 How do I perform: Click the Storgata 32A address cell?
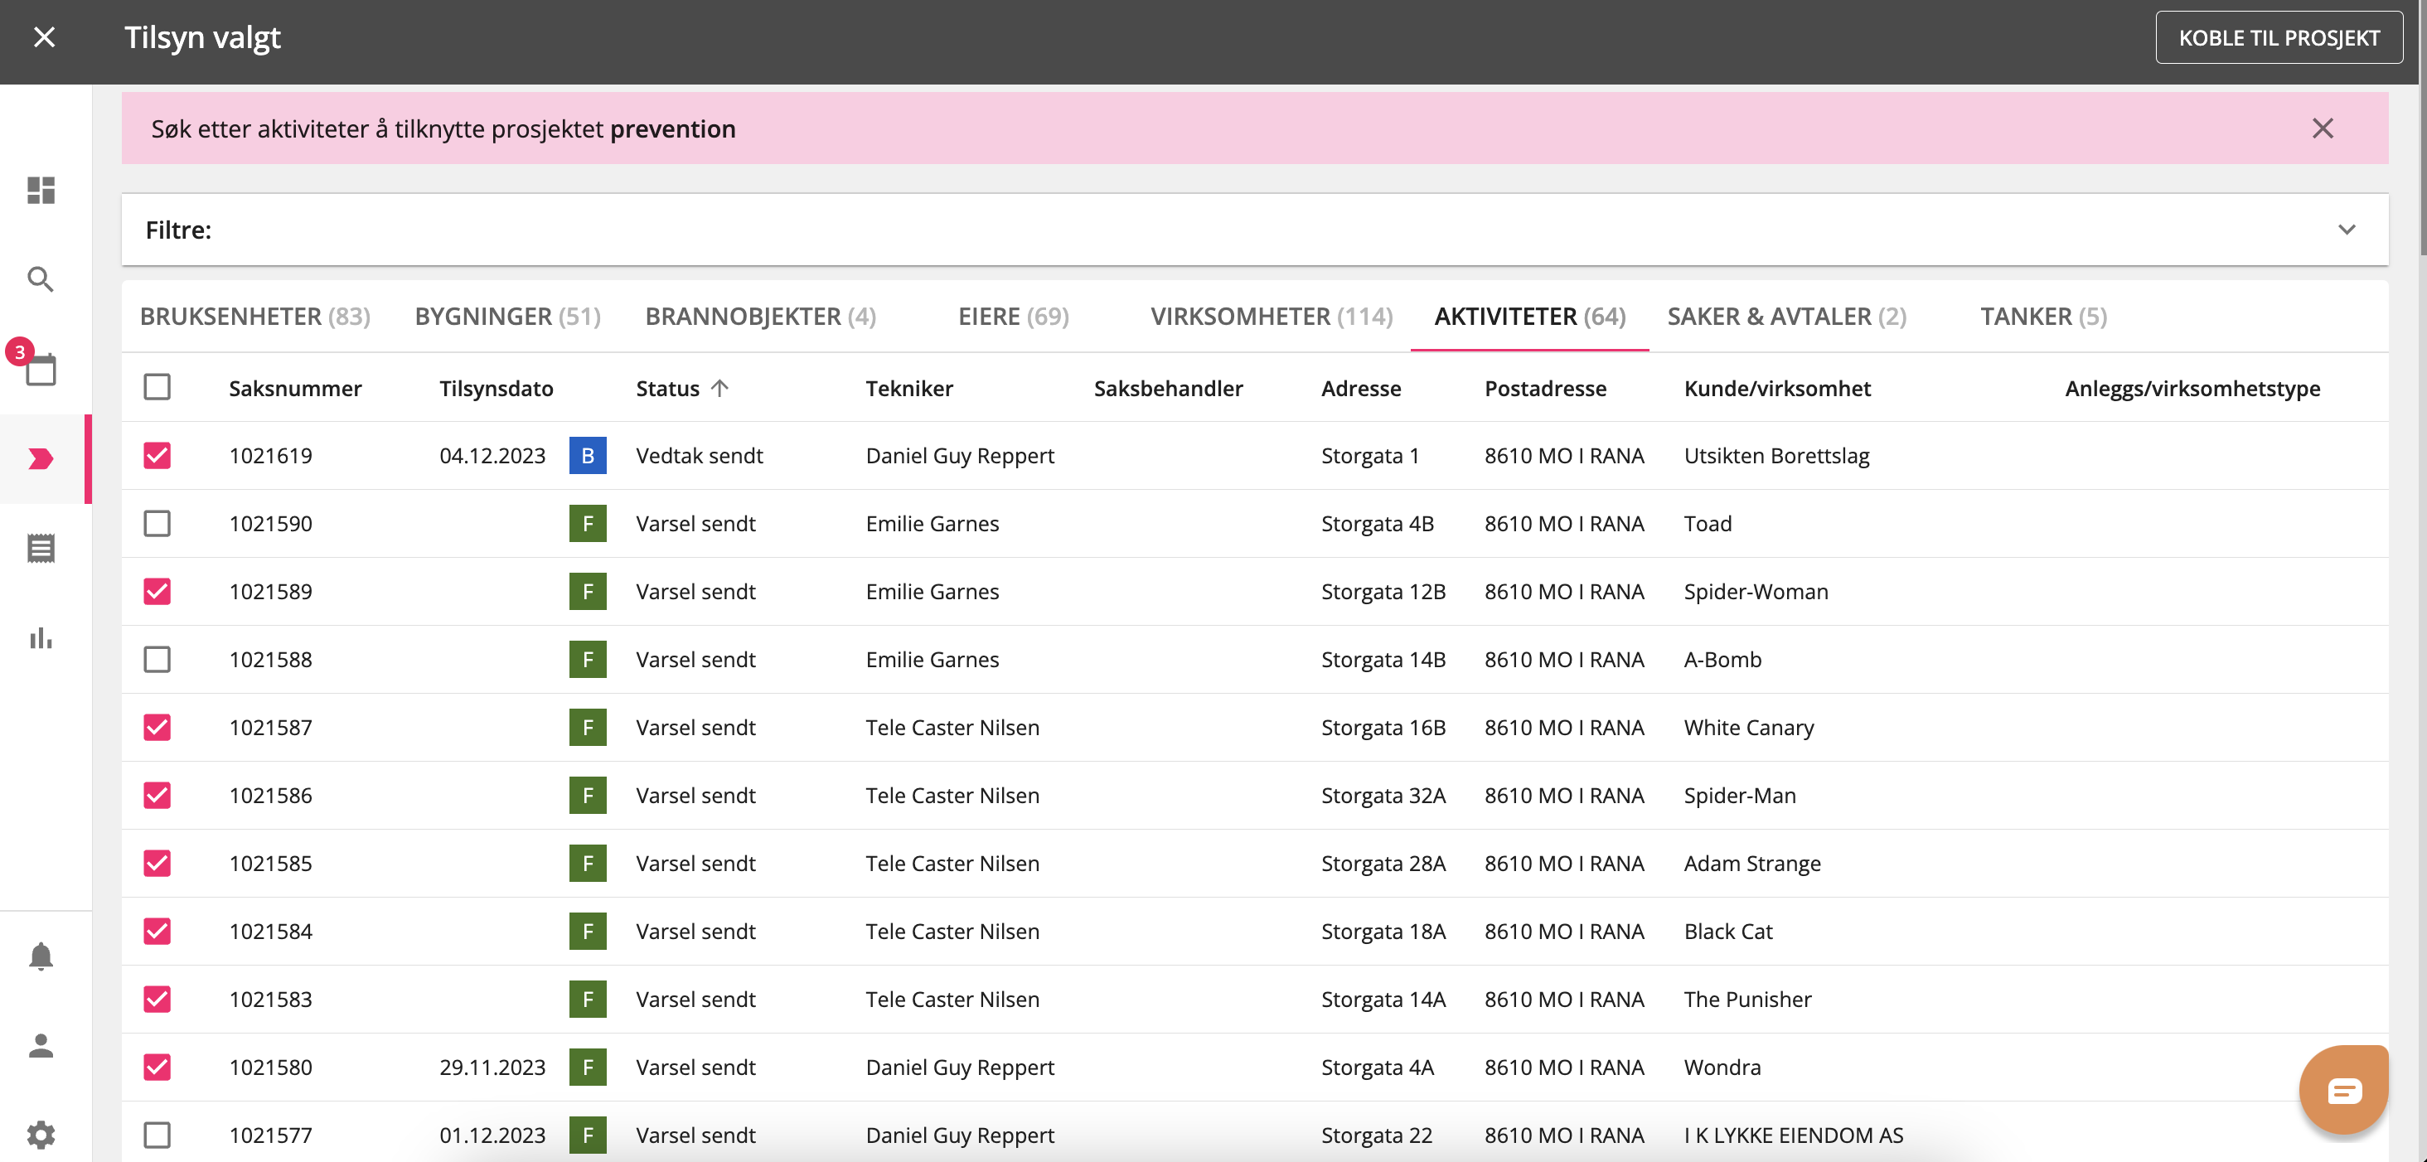(1383, 796)
